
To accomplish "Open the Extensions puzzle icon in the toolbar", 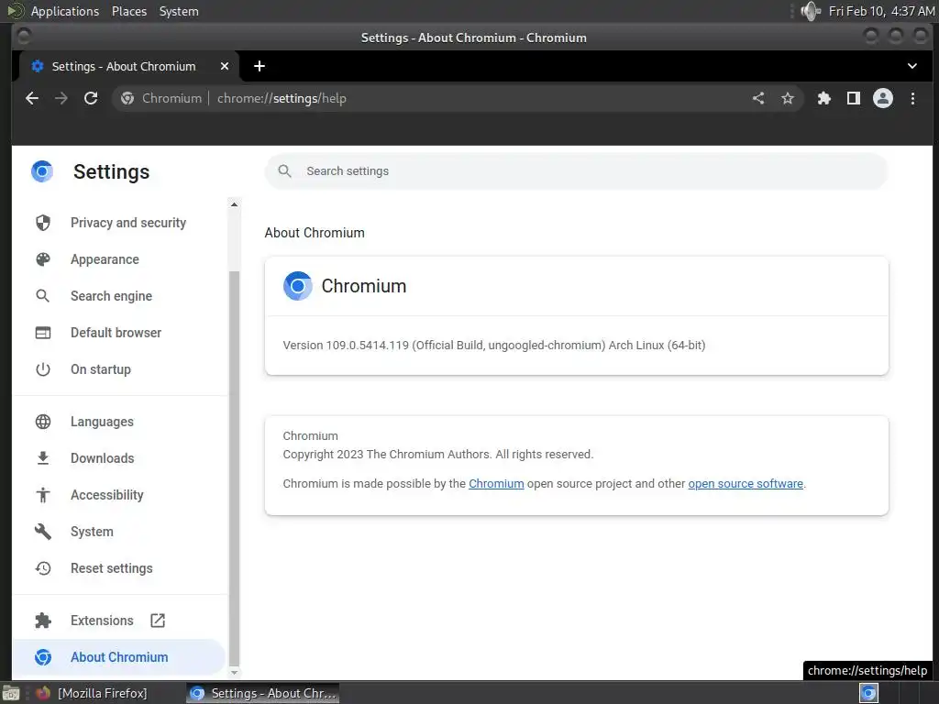I will coord(824,98).
